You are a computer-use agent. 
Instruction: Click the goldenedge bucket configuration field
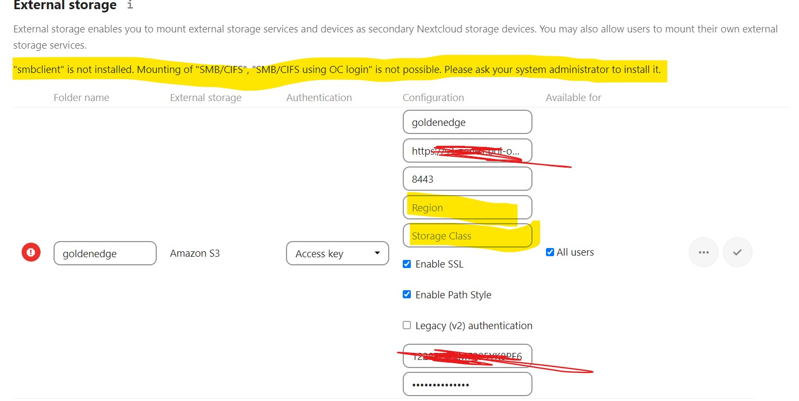click(x=467, y=122)
